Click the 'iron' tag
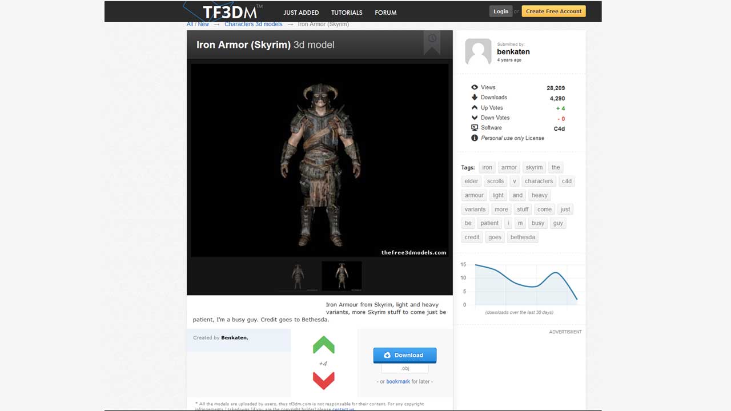Image resolution: width=731 pixels, height=411 pixels. pyautogui.click(x=487, y=167)
